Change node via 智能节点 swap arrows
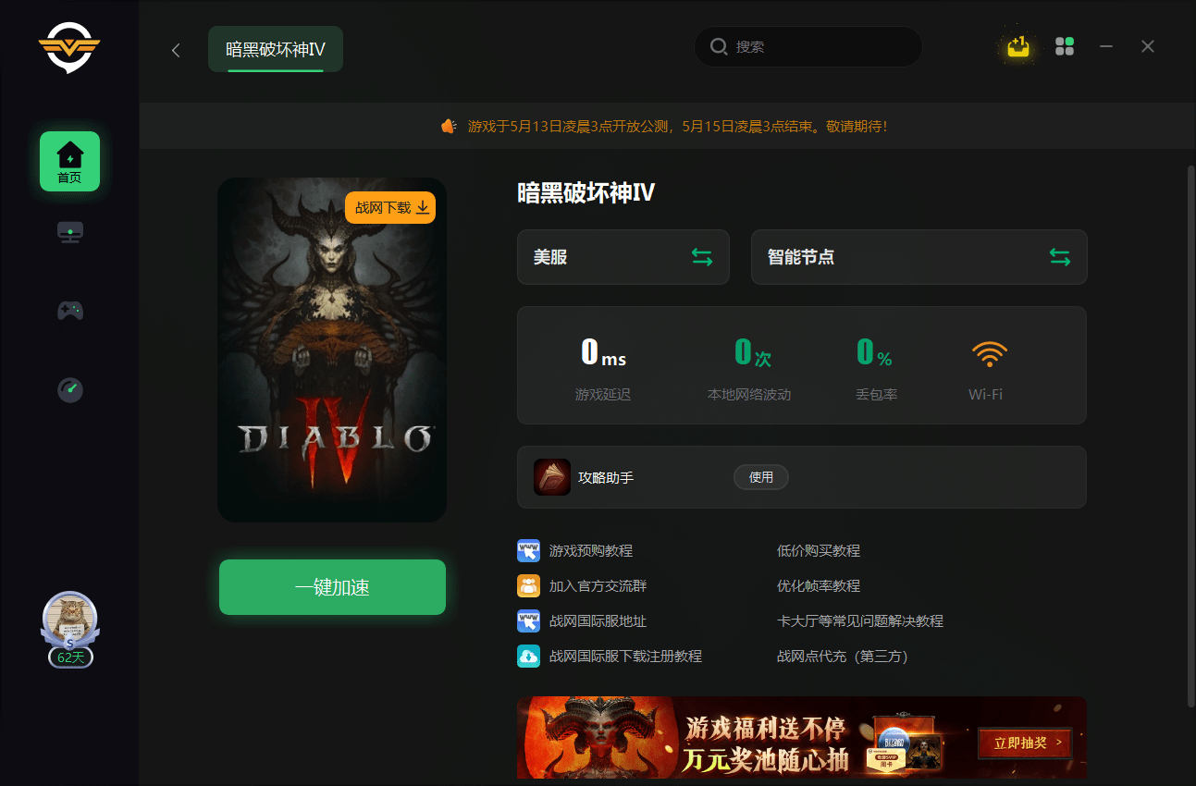This screenshot has height=786, width=1196. tap(1060, 257)
